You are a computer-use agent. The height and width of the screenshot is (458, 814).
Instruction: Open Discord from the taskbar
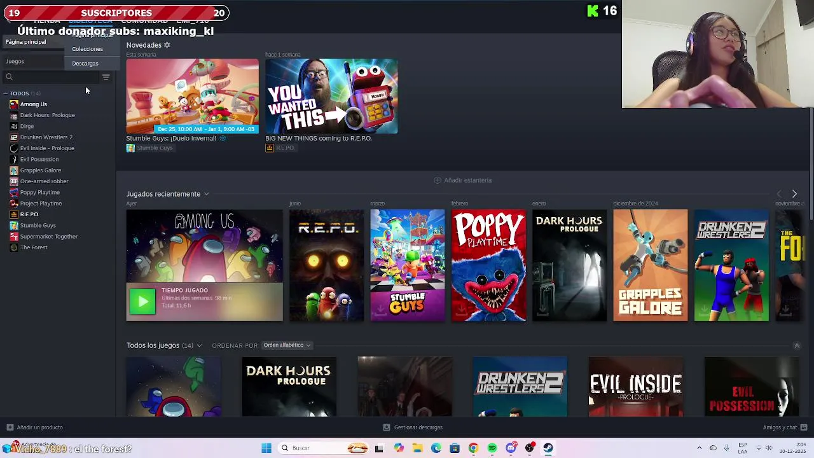click(511, 448)
